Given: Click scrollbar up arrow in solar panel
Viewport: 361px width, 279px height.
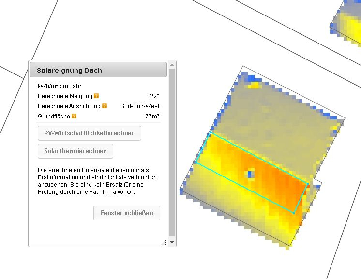Looking at the screenshot, I should click(x=172, y=65).
